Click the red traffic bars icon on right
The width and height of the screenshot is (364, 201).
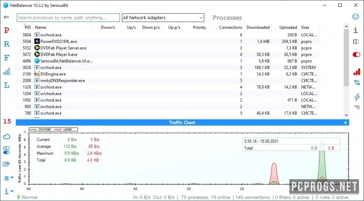[357, 72]
